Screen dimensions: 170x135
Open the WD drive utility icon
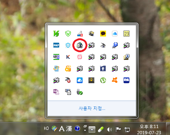(56, 45)
